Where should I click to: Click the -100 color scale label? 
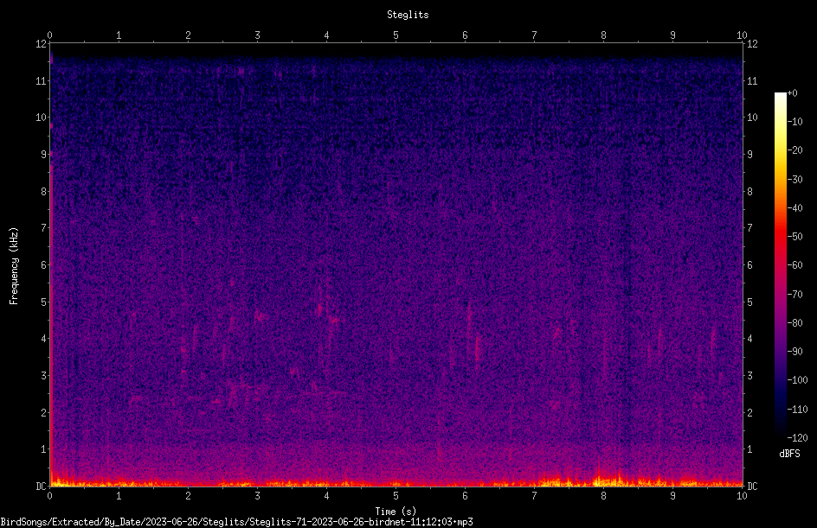pyautogui.click(x=797, y=380)
